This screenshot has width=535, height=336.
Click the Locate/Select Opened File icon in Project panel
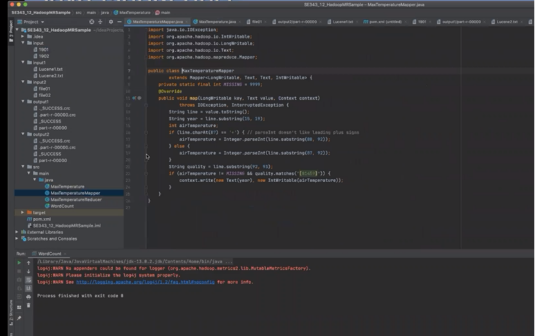click(92, 22)
